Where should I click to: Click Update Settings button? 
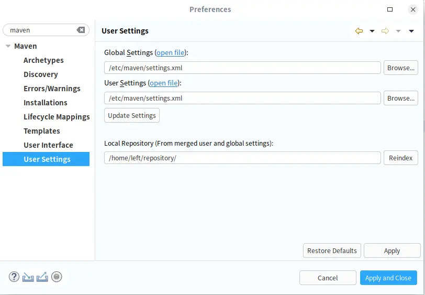coord(132,116)
